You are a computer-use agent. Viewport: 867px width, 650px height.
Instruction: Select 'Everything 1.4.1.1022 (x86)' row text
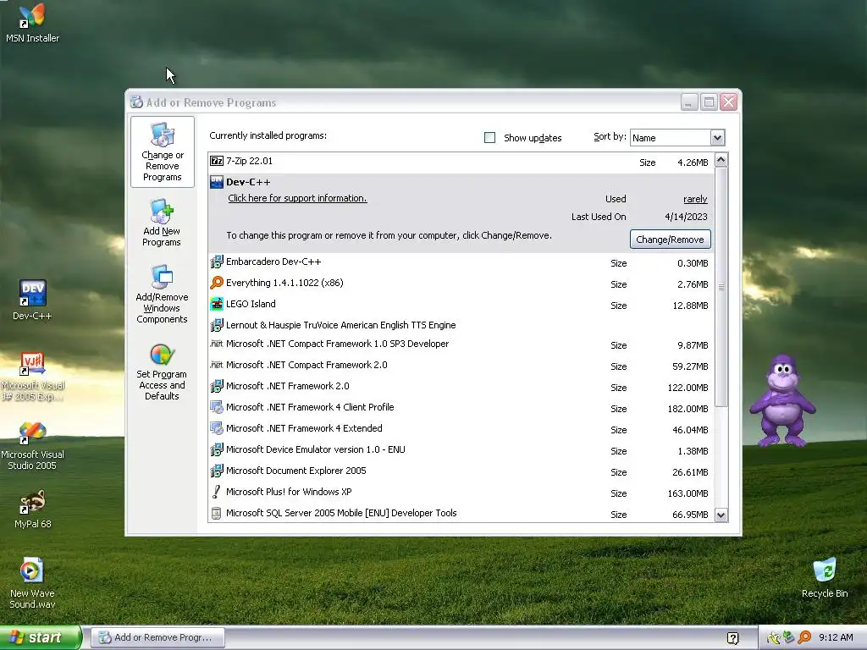pyautogui.click(x=284, y=283)
